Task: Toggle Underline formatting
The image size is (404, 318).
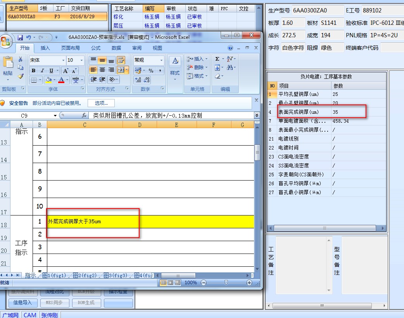Action: point(51,71)
